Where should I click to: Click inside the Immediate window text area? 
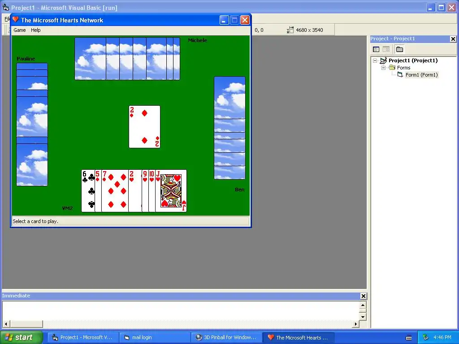[181, 311]
